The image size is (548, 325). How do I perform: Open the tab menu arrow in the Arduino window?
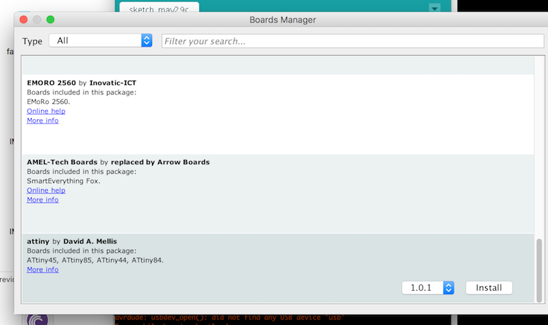434,8
